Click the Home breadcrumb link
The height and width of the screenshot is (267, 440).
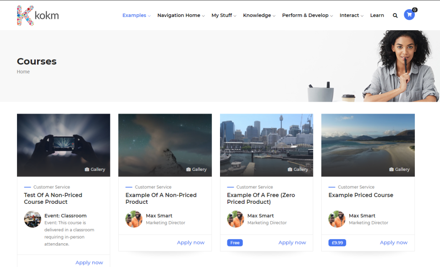pos(23,71)
